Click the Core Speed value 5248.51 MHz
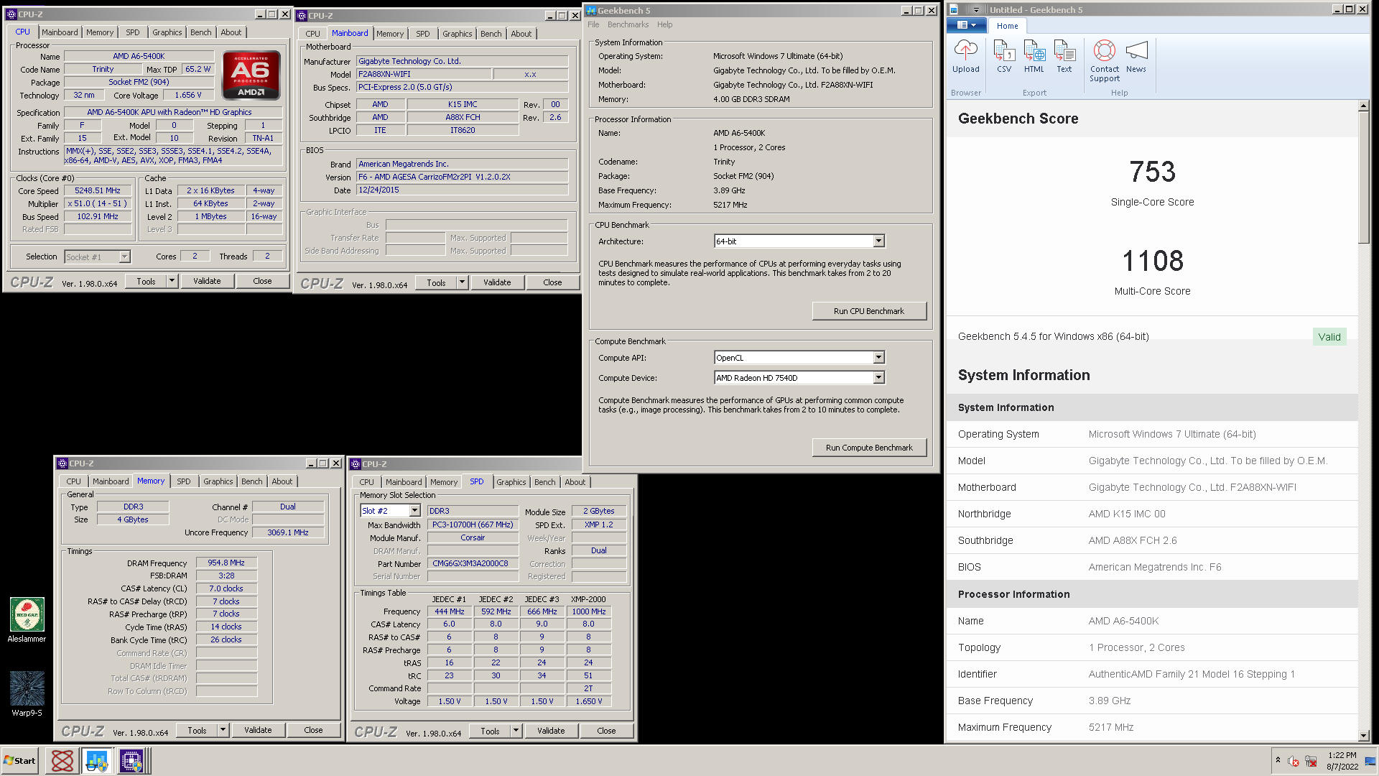 click(98, 191)
